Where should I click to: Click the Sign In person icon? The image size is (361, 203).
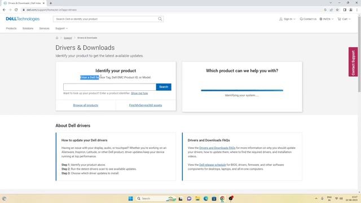coord(281,19)
